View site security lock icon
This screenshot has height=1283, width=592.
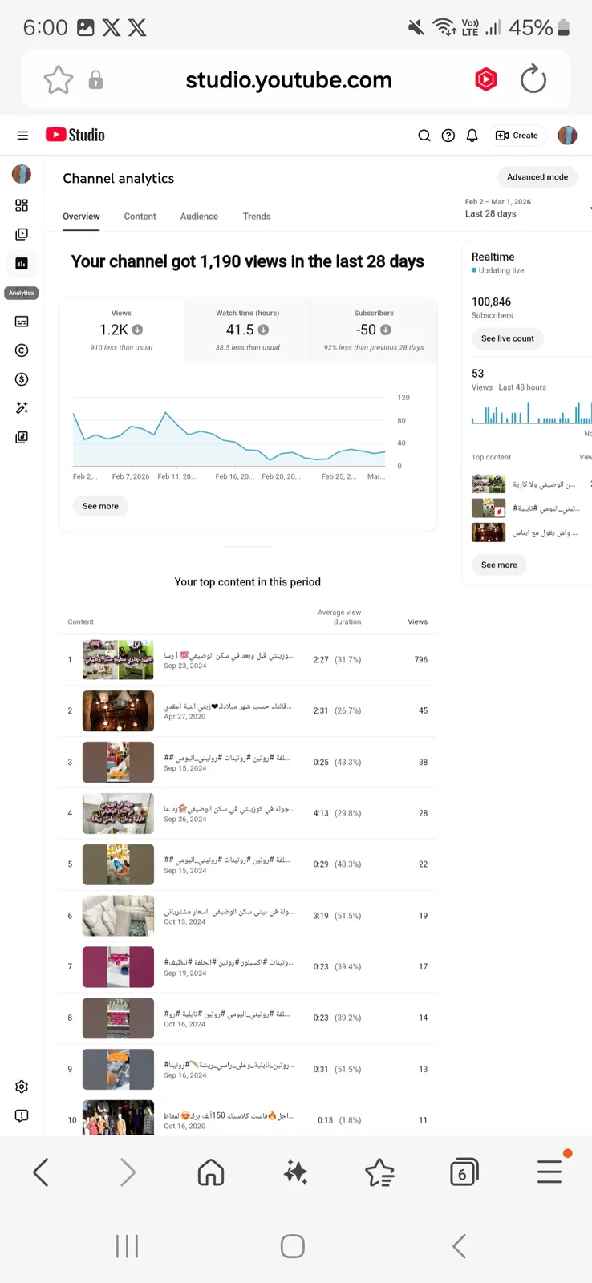95,80
